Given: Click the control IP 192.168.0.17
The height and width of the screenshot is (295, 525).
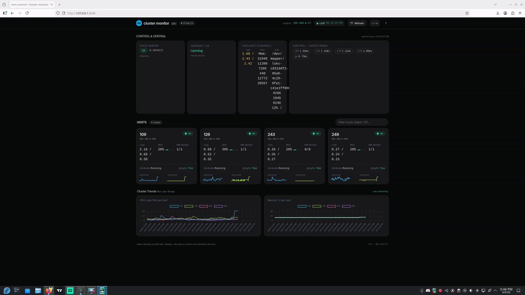Looking at the screenshot, I should [x=302, y=23].
